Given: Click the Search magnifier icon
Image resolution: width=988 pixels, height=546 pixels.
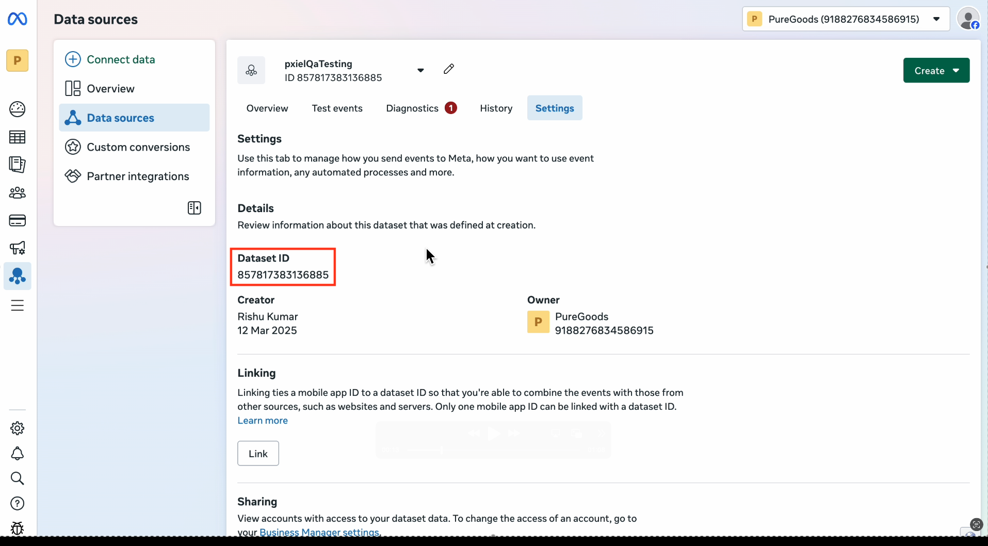Looking at the screenshot, I should [17, 478].
